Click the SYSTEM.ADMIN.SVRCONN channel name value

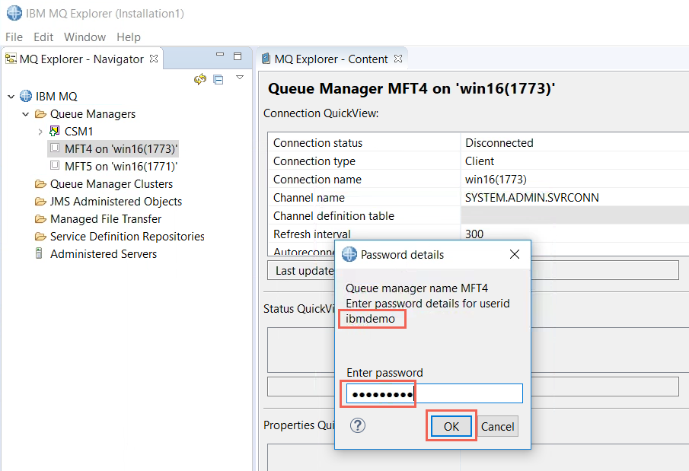[531, 198]
